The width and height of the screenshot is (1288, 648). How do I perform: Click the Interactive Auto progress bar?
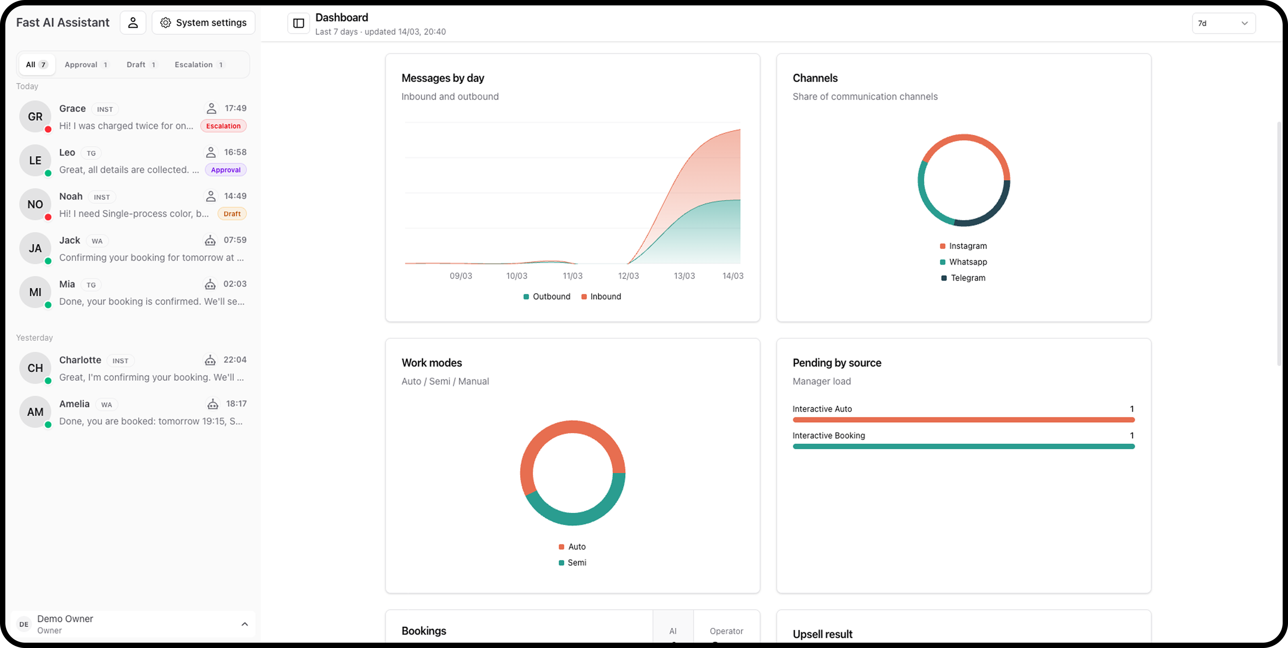point(963,420)
